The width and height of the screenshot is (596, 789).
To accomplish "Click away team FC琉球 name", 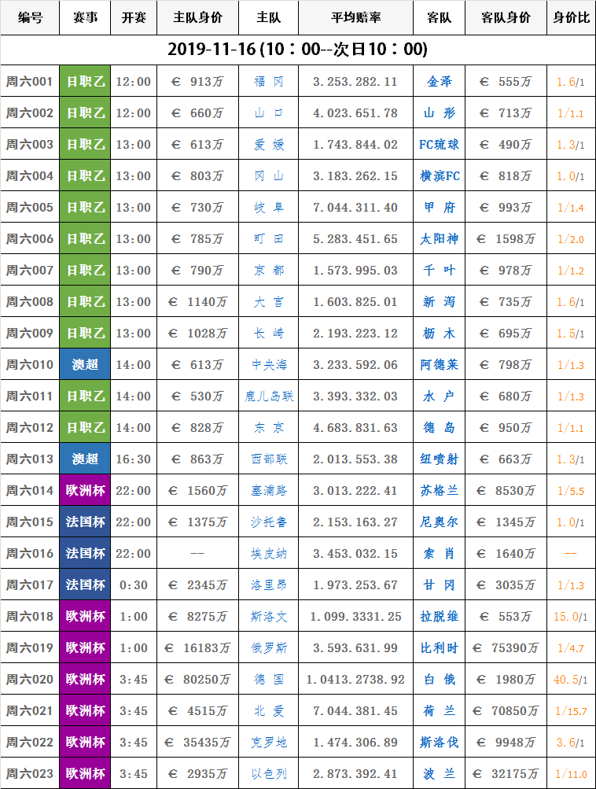I will (x=440, y=145).
